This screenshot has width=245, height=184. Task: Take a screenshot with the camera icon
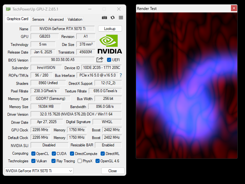[x=104, y=18]
